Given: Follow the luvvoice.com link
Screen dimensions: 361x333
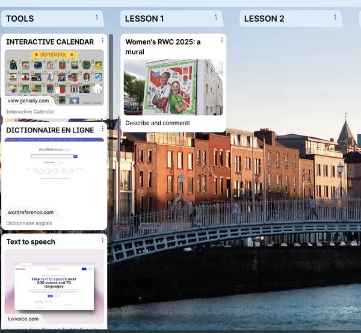Looking at the screenshot, I should (x=23, y=319).
